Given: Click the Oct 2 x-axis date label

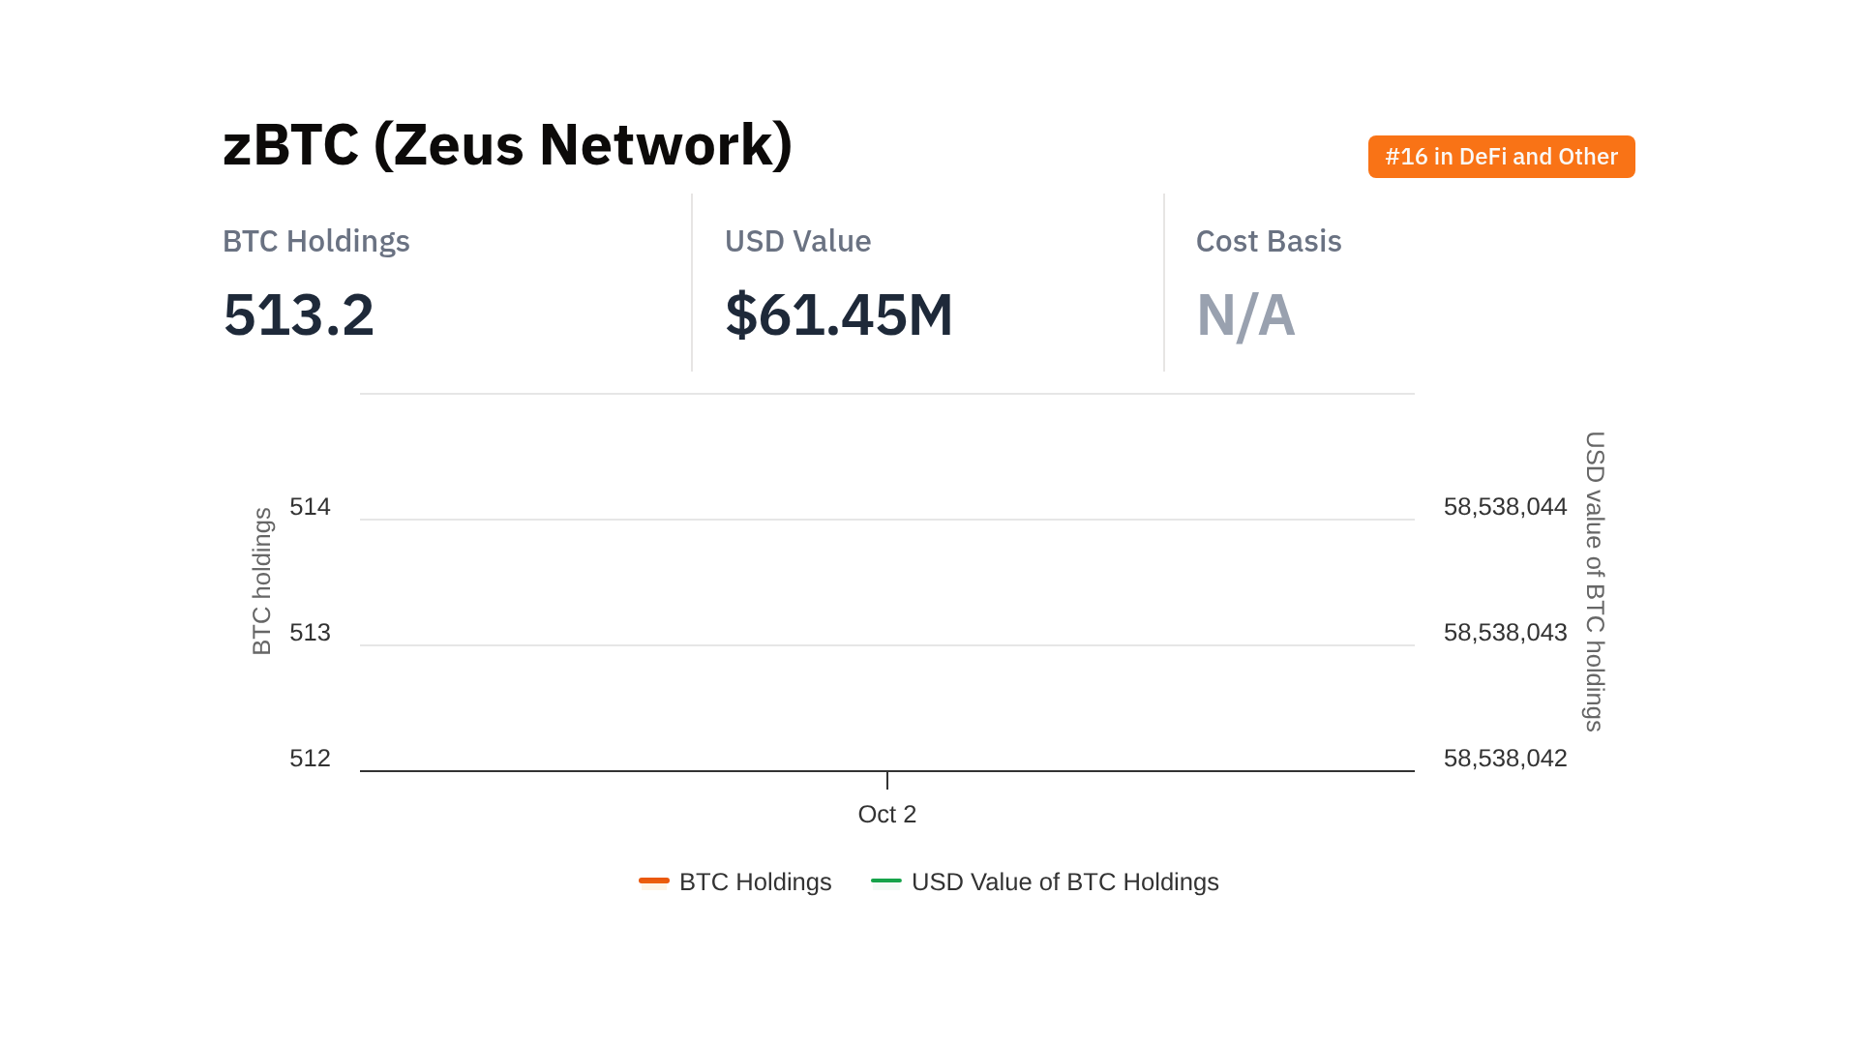Looking at the screenshot, I should (886, 814).
